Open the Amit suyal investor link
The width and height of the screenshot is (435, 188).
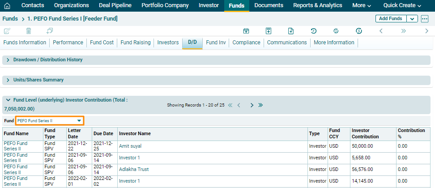[x=130, y=146]
